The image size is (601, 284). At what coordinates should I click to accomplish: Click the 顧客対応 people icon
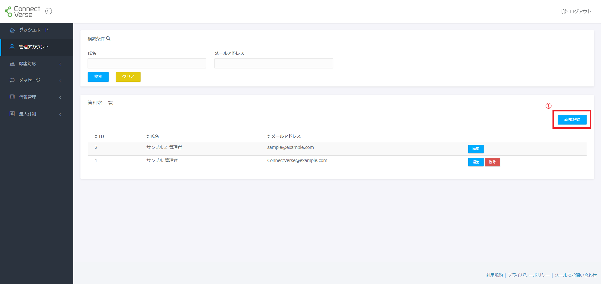pos(12,64)
